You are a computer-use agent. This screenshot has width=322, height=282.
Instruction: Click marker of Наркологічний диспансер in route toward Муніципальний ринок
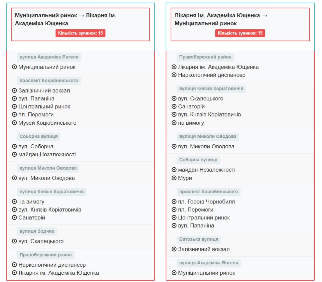click(174, 75)
